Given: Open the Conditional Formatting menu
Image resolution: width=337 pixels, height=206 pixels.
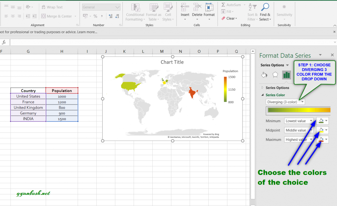Looking at the screenshot, I should [135, 12].
